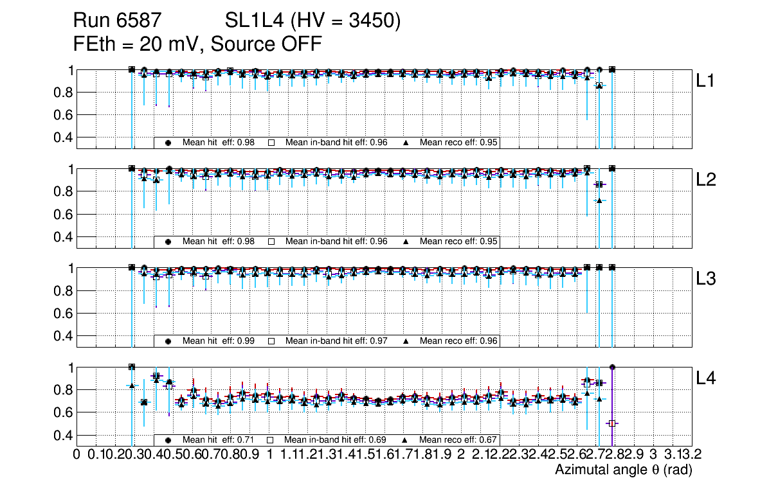Select the L2 panel label
Viewport: 769px width, 496px height.
[x=706, y=180]
